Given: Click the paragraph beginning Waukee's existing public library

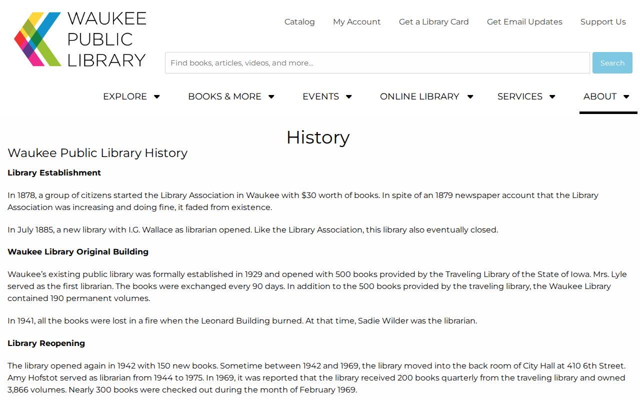Looking at the screenshot, I should click(317, 286).
